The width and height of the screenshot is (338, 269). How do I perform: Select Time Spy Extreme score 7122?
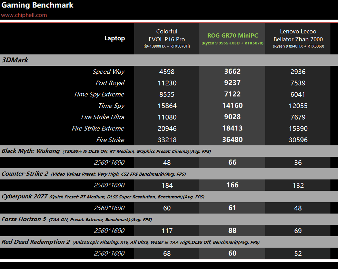click(x=232, y=94)
